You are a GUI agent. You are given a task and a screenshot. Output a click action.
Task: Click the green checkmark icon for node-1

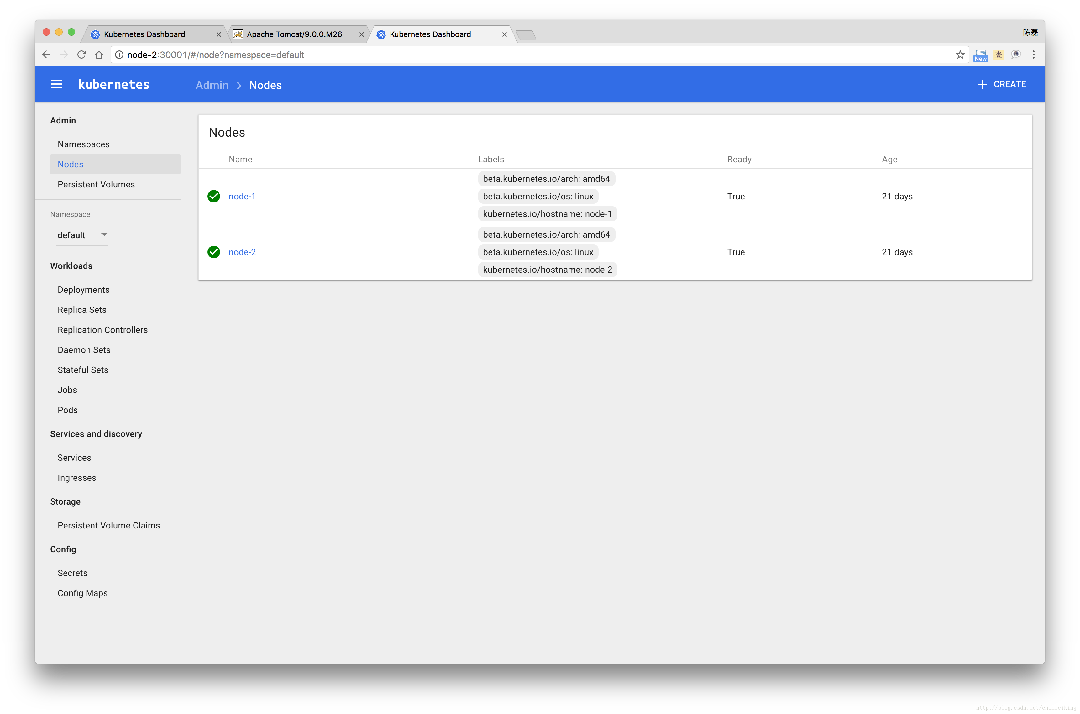213,196
